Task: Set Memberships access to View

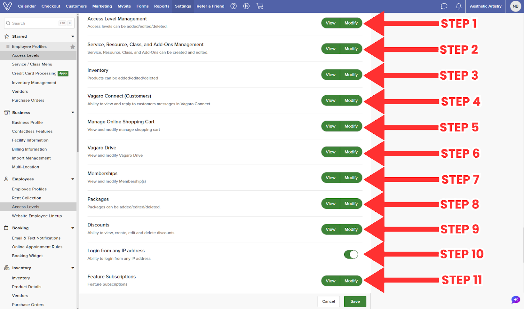Action: [x=330, y=178]
